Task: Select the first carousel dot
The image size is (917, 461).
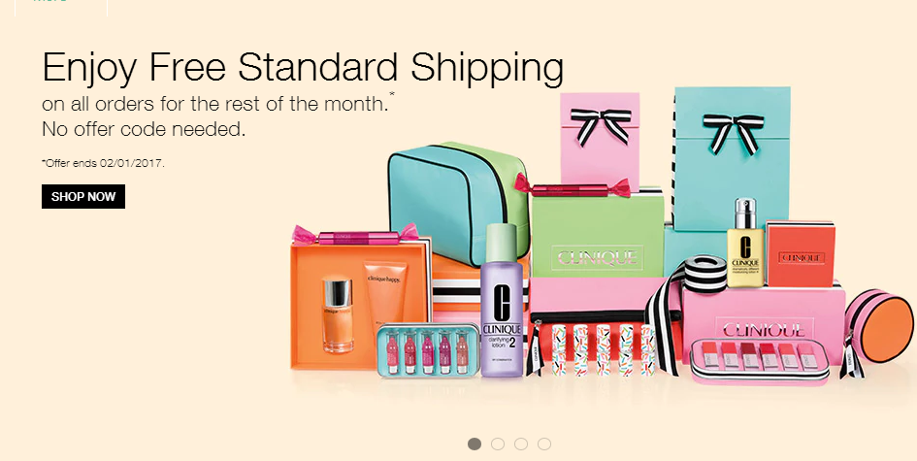Action: pyautogui.click(x=475, y=445)
